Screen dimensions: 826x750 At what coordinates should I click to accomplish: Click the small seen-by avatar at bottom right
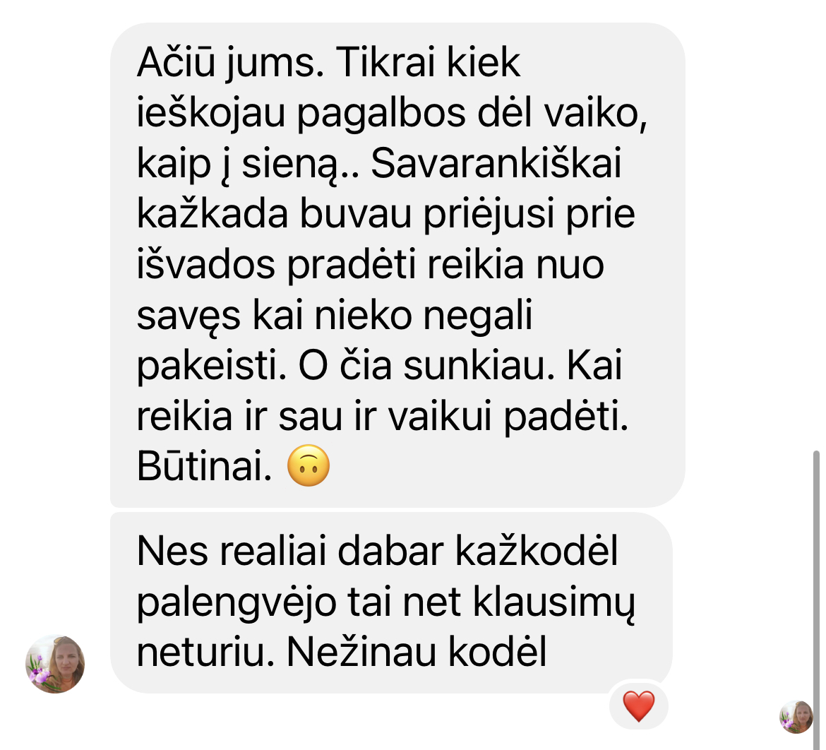click(x=796, y=717)
